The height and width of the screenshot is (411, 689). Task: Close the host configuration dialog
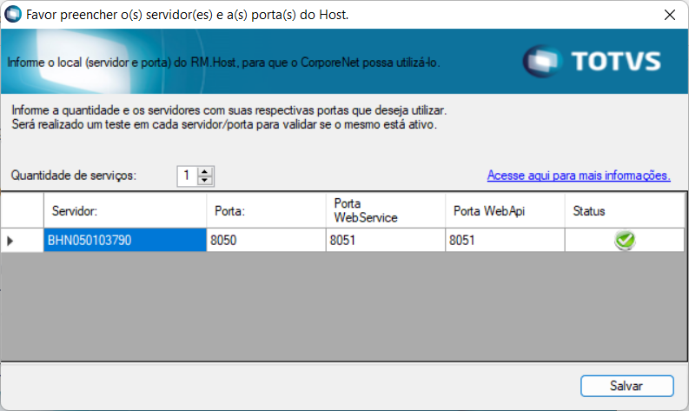(669, 15)
